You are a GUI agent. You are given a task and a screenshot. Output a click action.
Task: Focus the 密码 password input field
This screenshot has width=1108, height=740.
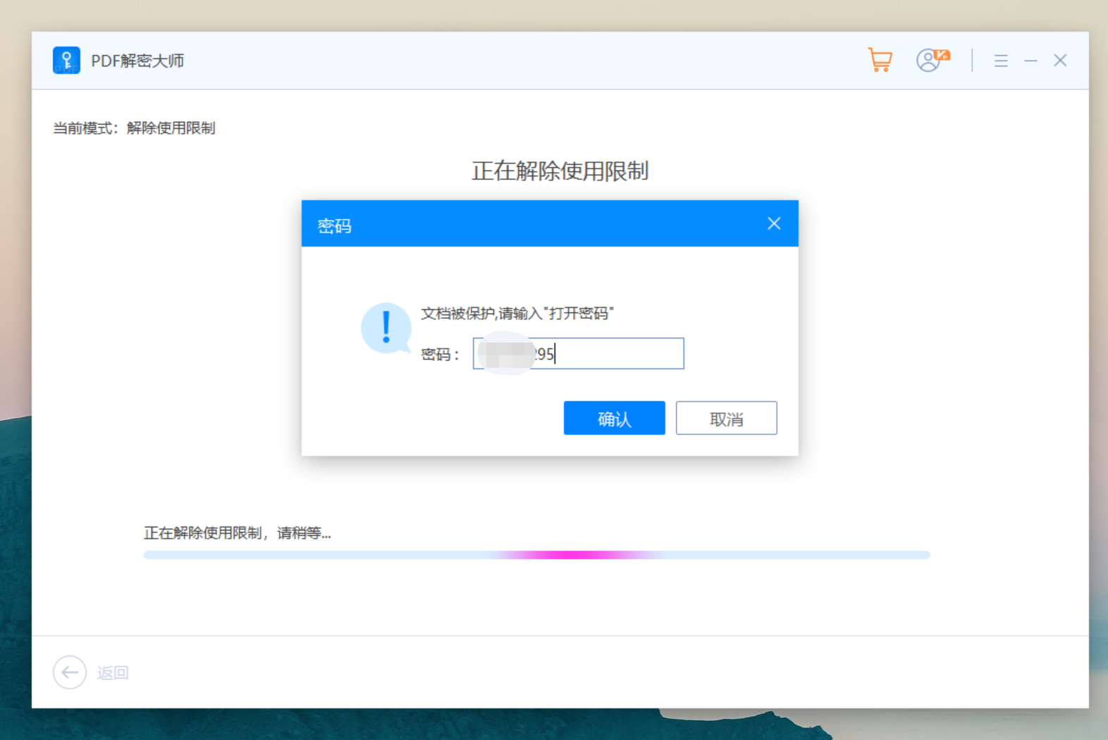[578, 353]
